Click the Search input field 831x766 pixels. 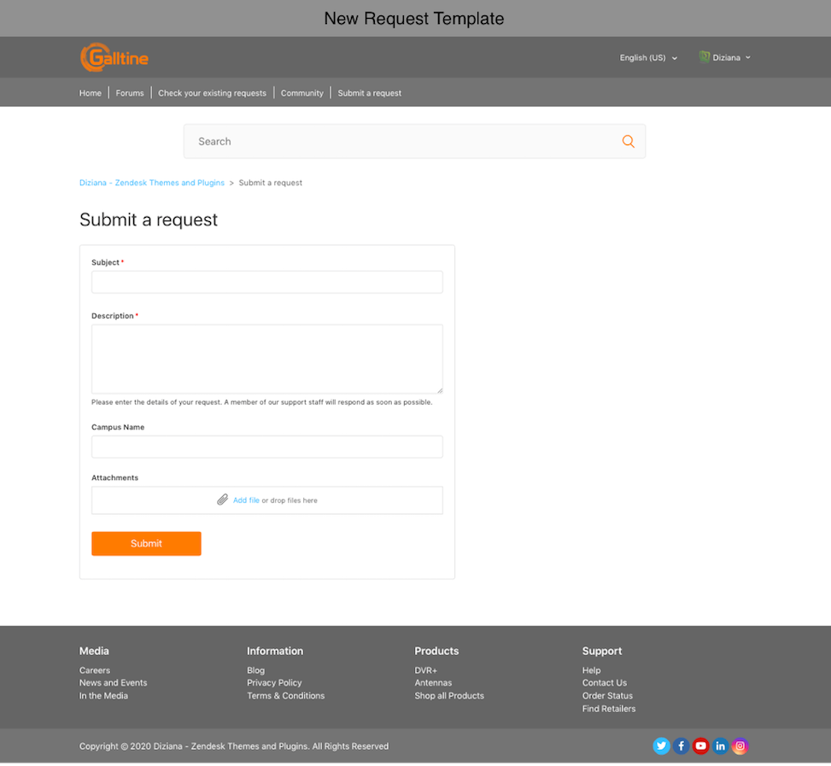pyautogui.click(x=414, y=141)
